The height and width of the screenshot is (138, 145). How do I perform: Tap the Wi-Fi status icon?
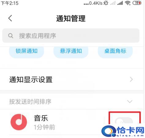[128, 3]
